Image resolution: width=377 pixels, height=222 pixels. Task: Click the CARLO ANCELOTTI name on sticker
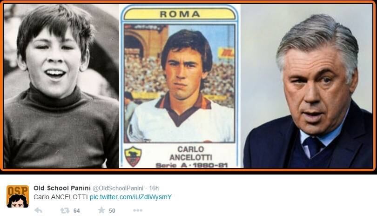tap(191, 153)
